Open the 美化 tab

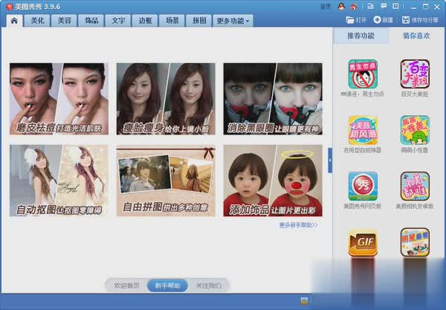point(37,21)
